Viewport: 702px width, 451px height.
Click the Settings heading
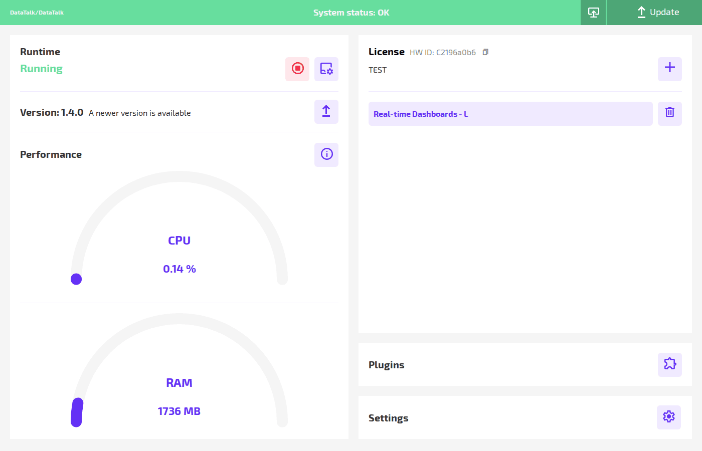tap(388, 418)
